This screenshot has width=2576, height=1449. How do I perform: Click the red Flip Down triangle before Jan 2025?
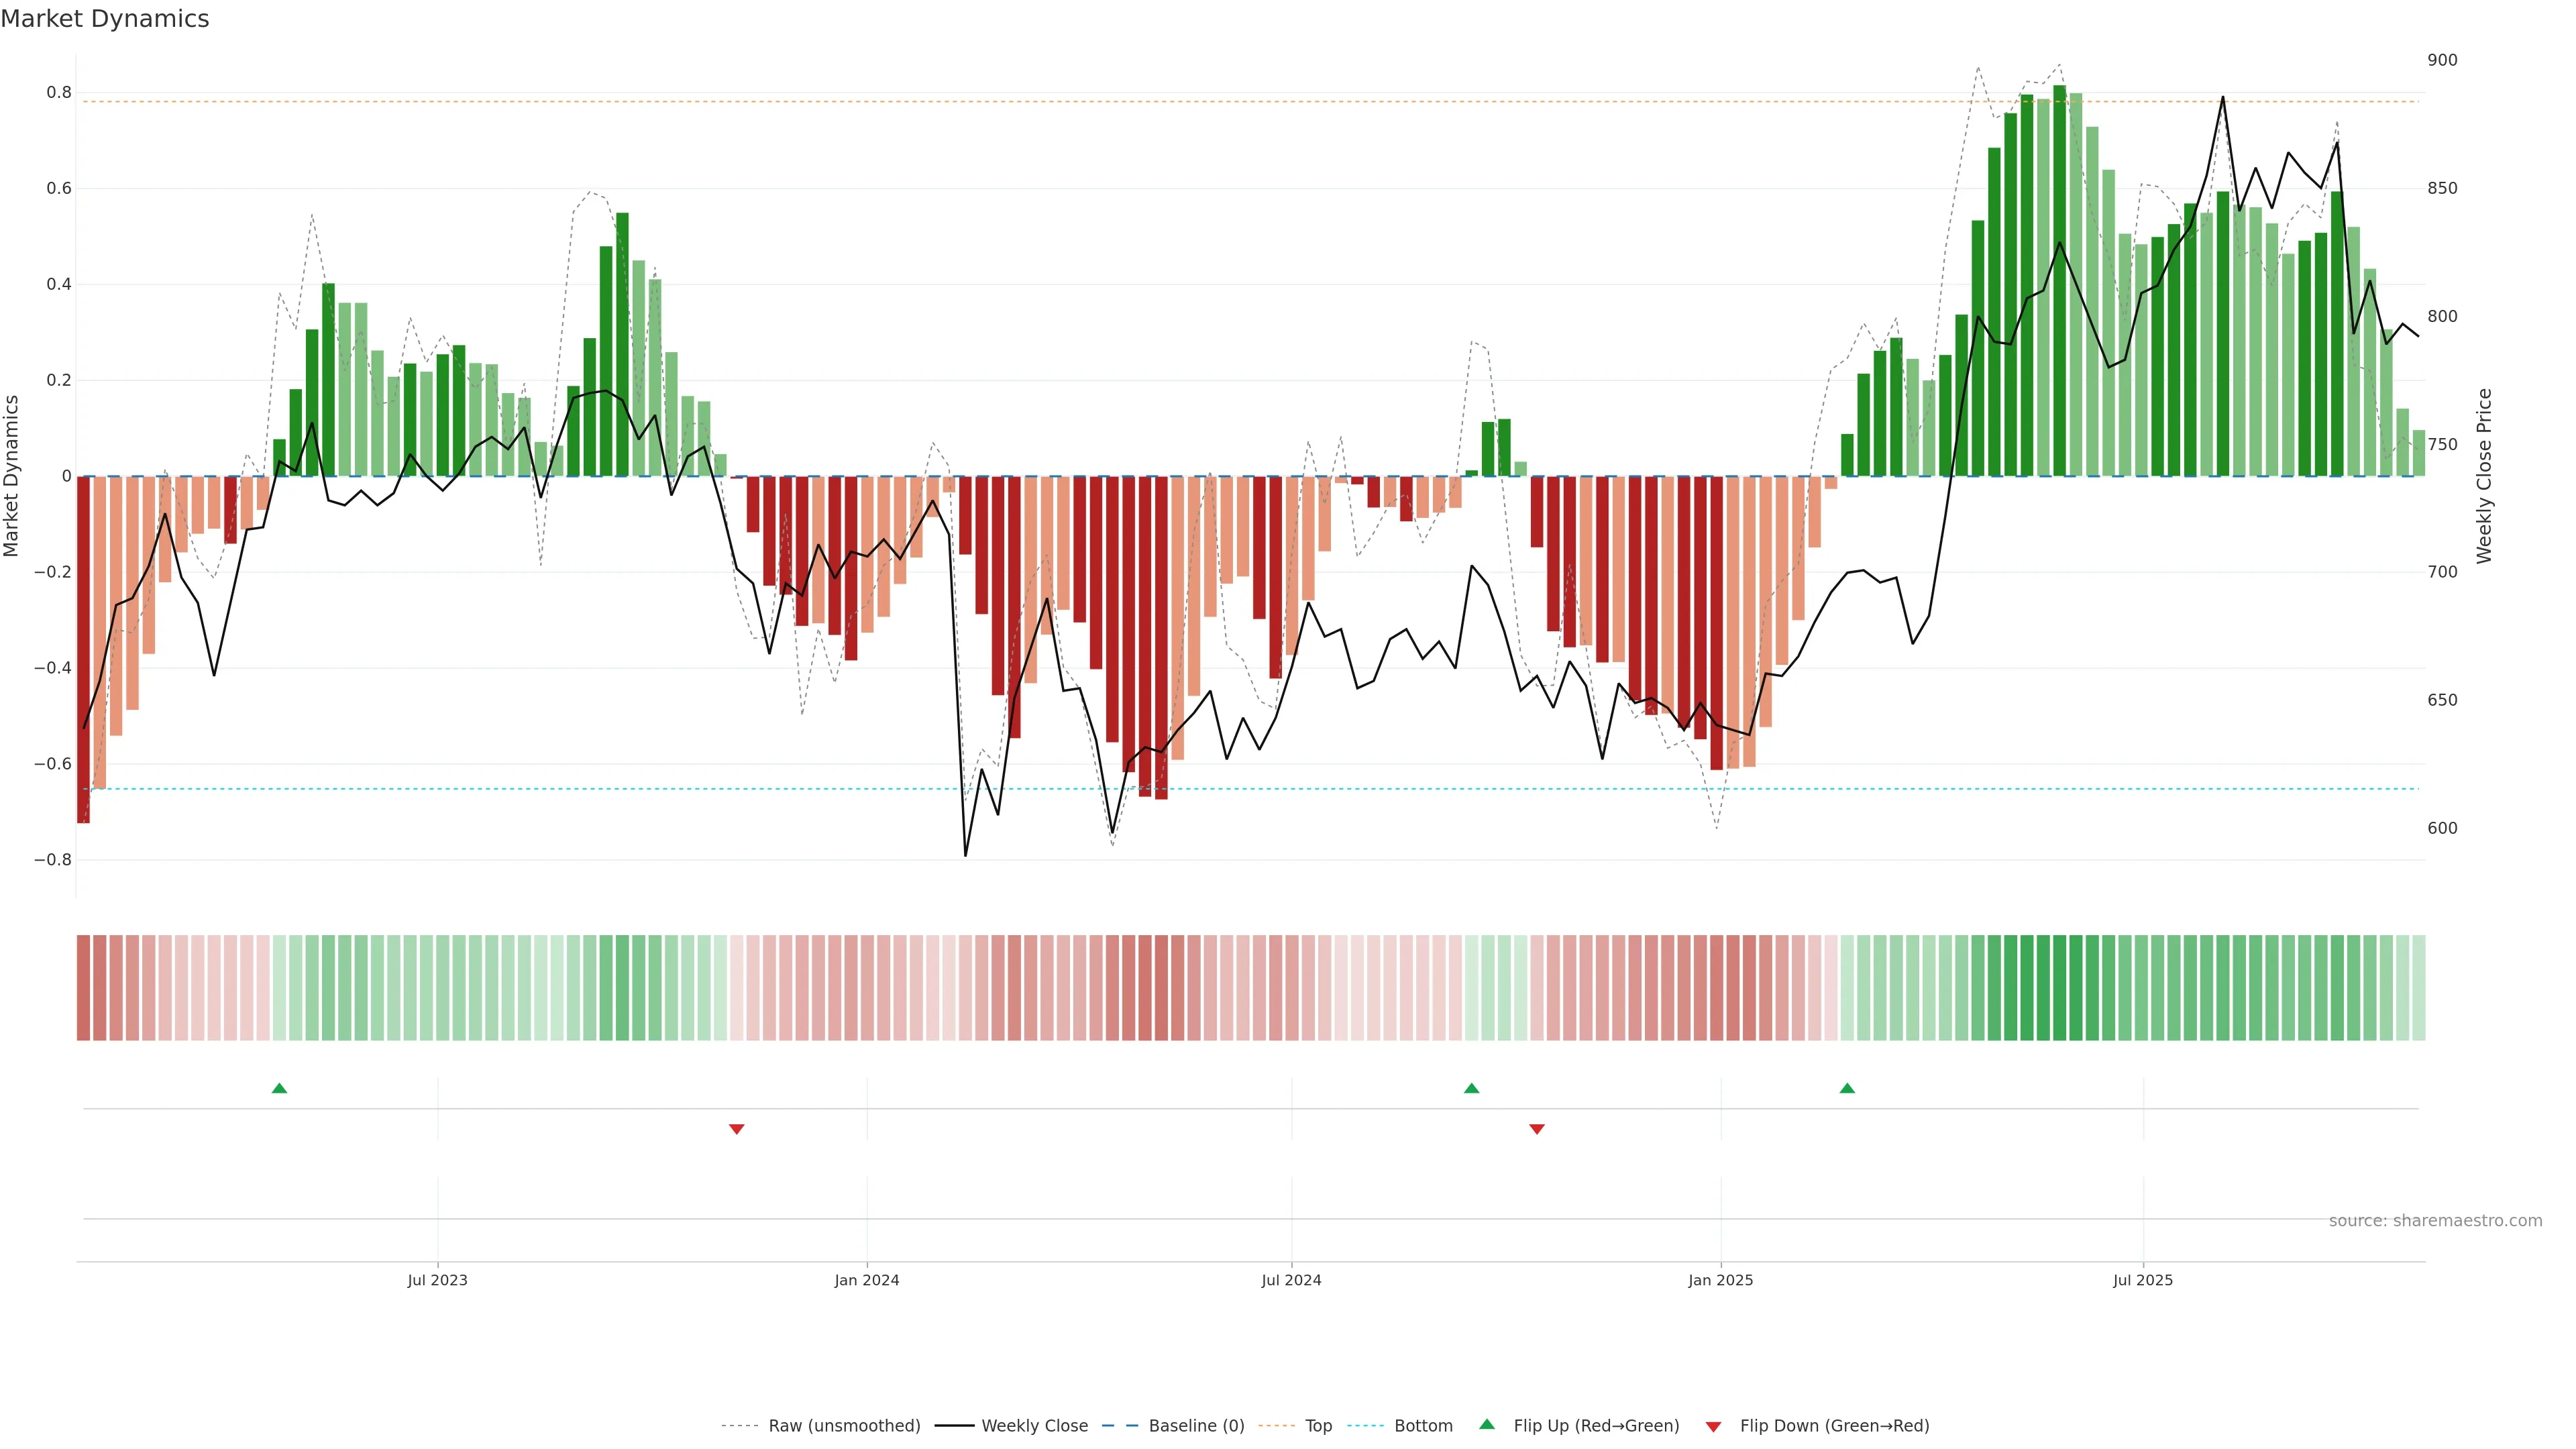point(1537,1129)
